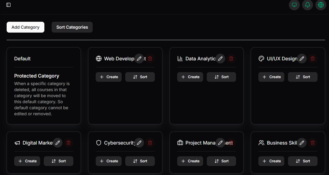This screenshot has width=329, height=175.
Task: Remove the Cybersecurity category with trash icon
Action: (150, 143)
